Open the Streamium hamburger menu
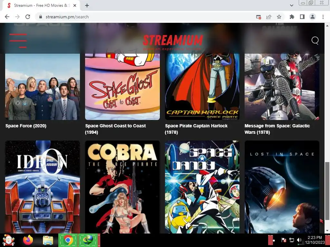The height and width of the screenshot is (247, 330). coord(18,41)
